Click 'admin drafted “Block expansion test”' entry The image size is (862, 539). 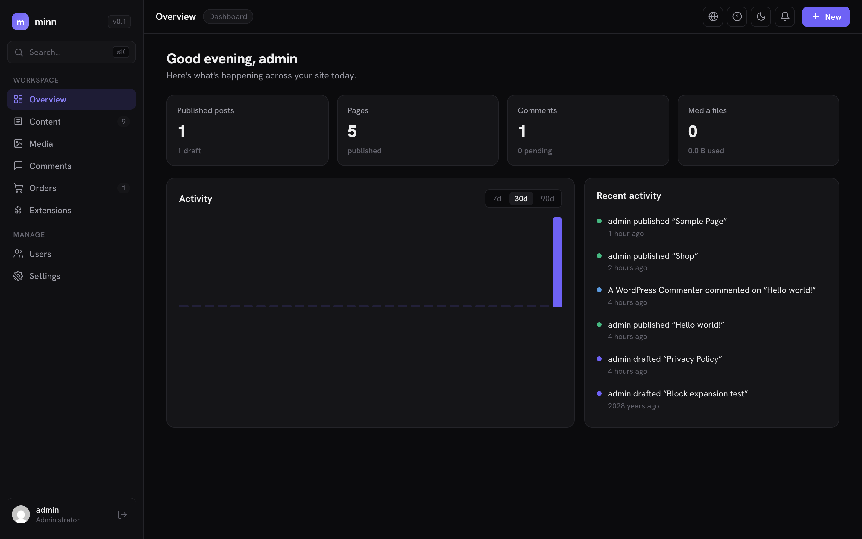pyautogui.click(x=678, y=393)
